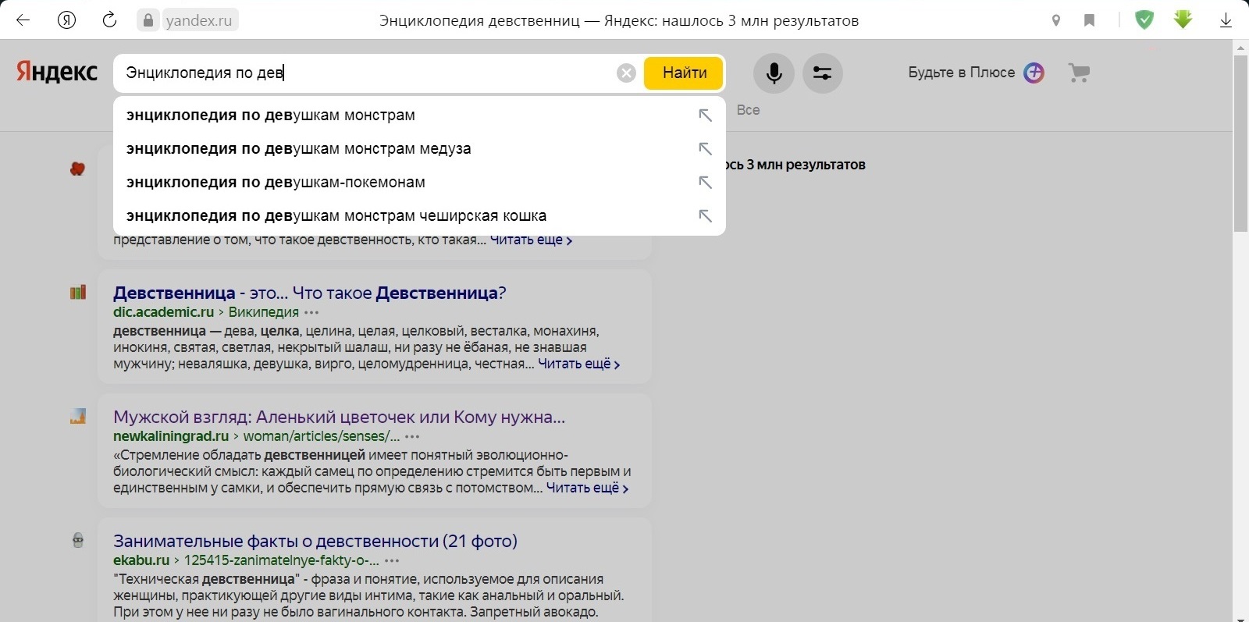The width and height of the screenshot is (1249, 622).
Task: Open the green shield Protect icon
Action: tap(1144, 20)
